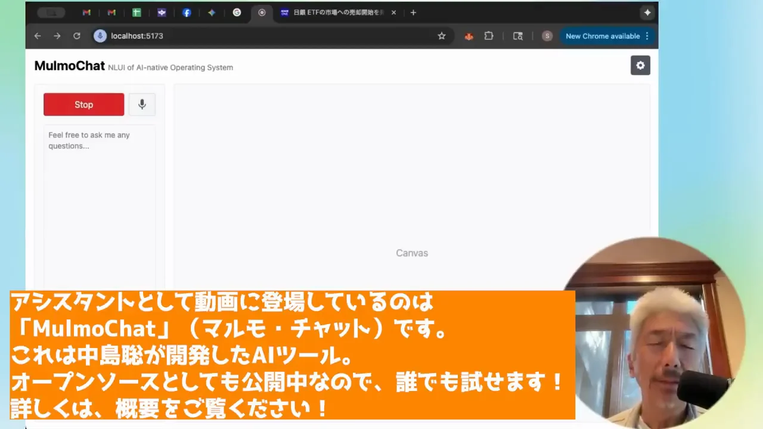Open the tab search icon in the toolbar

click(x=518, y=36)
